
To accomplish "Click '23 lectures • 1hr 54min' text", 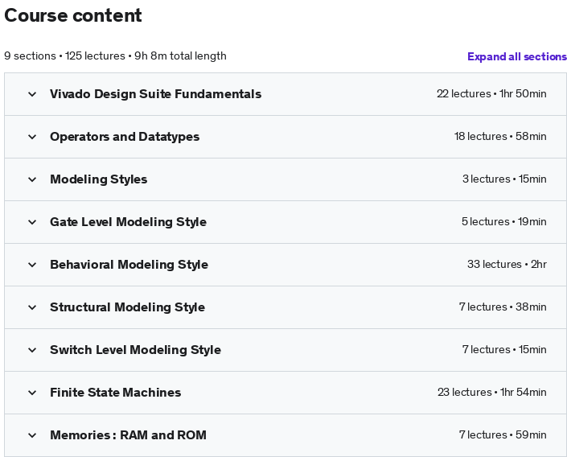I will pos(491,392).
